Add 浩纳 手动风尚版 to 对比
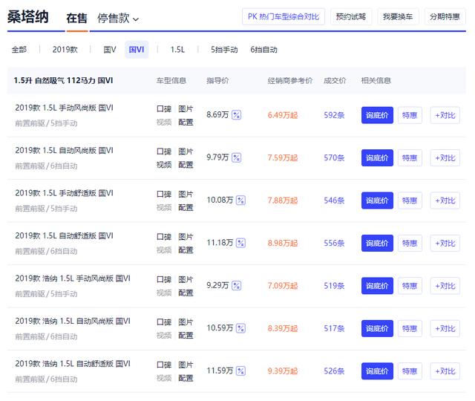 445,286
